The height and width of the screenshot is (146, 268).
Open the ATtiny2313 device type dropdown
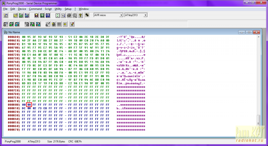(x=145, y=15)
